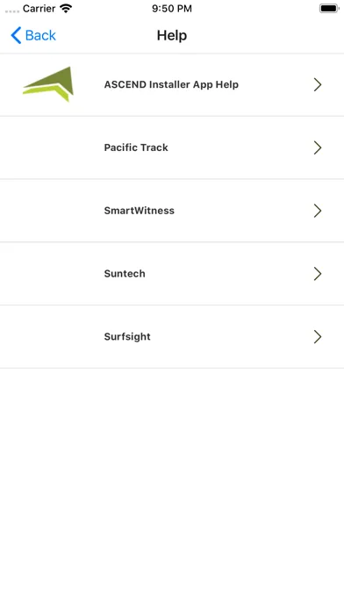Tap the ASCEND green arrow logo
Viewport: 344px width, 611px height.
pyautogui.click(x=48, y=84)
